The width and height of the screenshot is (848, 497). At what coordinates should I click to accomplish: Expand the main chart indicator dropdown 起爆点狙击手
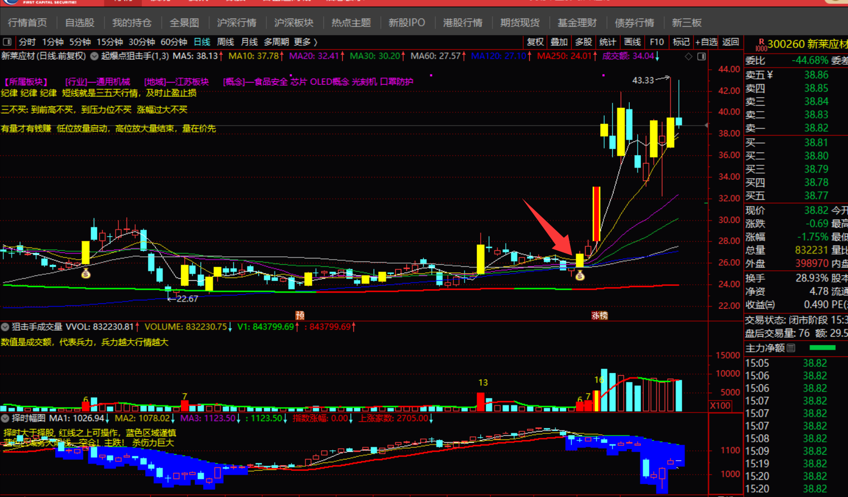[x=94, y=56]
